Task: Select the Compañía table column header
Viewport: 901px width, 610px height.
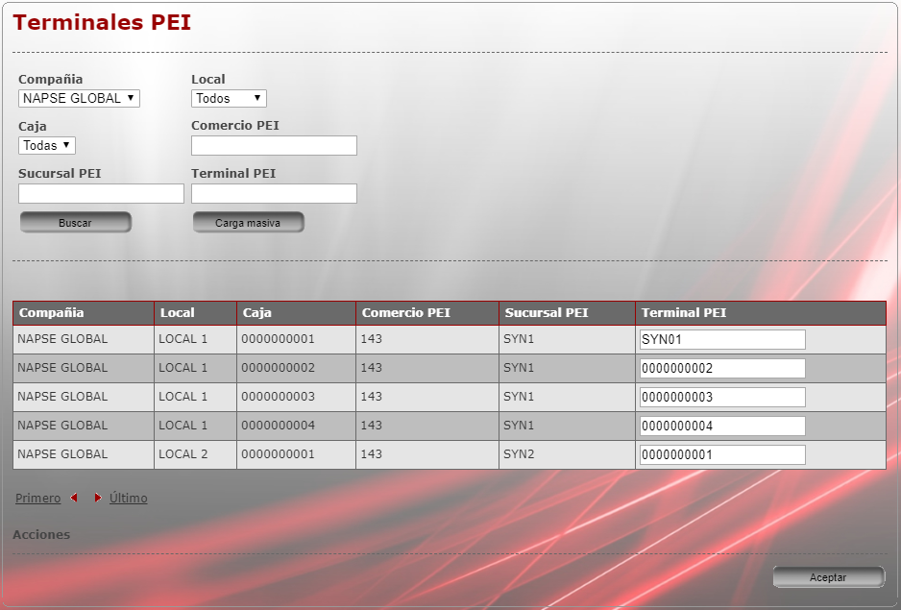Action: [84, 313]
